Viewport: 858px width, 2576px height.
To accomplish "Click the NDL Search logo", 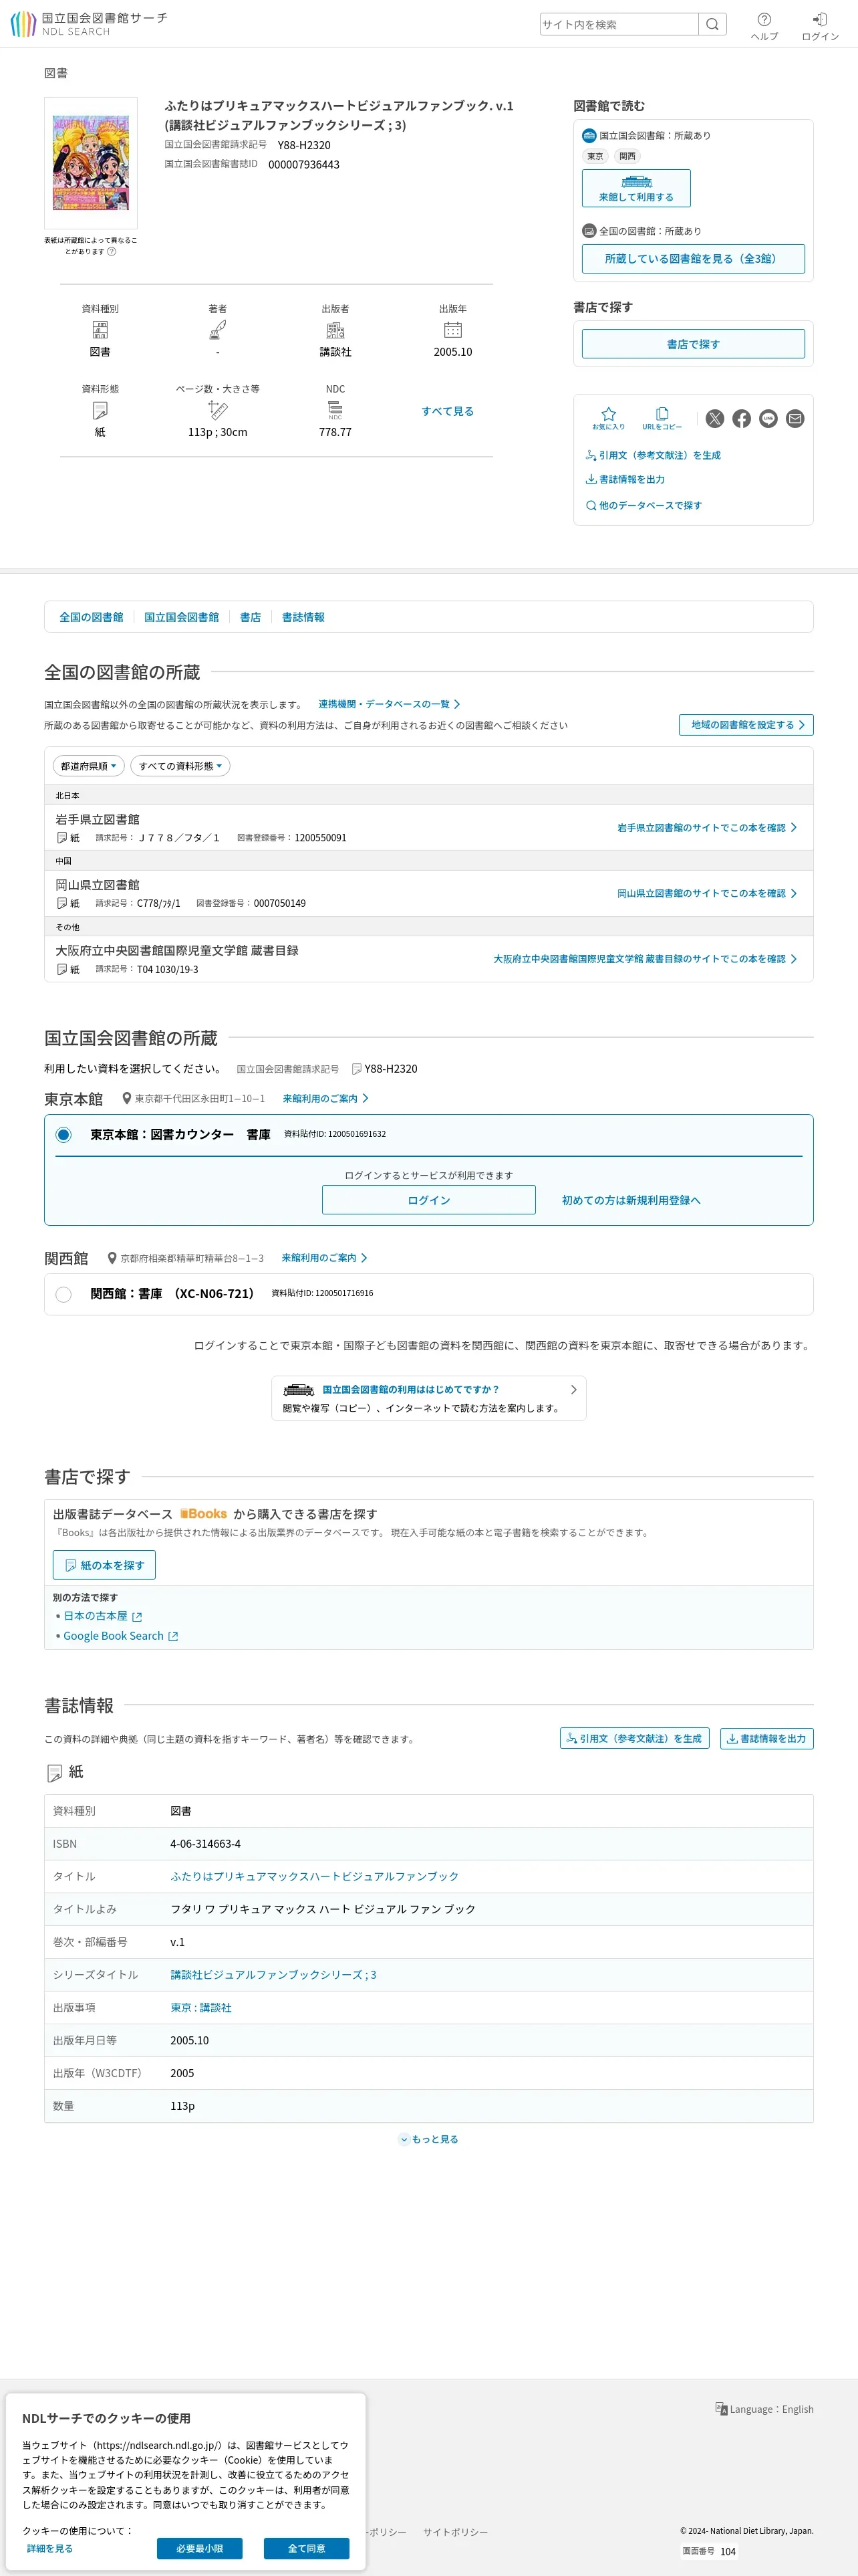I will coord(89,24).
